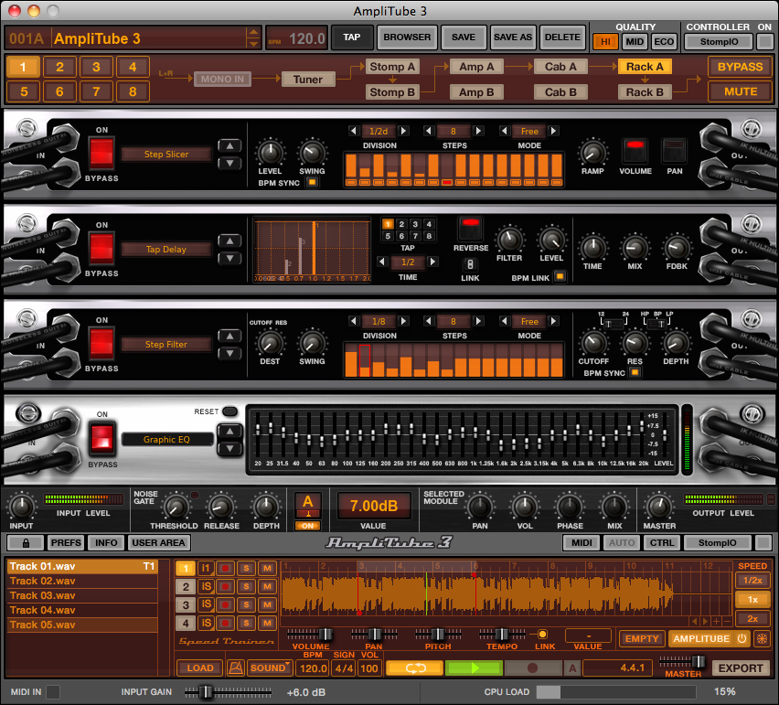779x705 pixels.
Task: Open the SOUND dropdown
Action: tap(271, 668)
